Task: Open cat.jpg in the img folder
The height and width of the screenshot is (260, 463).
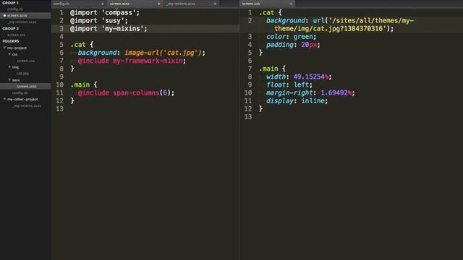Action: [x=22, y=74]
